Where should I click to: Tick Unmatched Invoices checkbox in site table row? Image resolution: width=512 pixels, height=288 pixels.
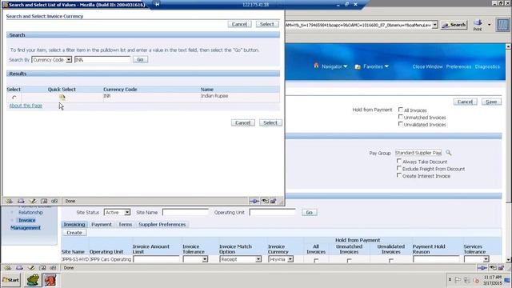[349, 261]
